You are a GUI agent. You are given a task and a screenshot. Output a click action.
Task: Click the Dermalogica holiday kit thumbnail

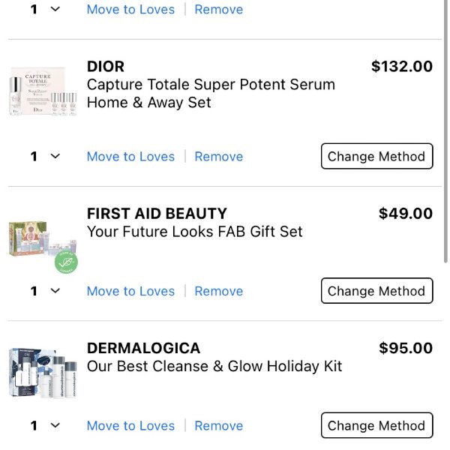click(x=43, y=373)
